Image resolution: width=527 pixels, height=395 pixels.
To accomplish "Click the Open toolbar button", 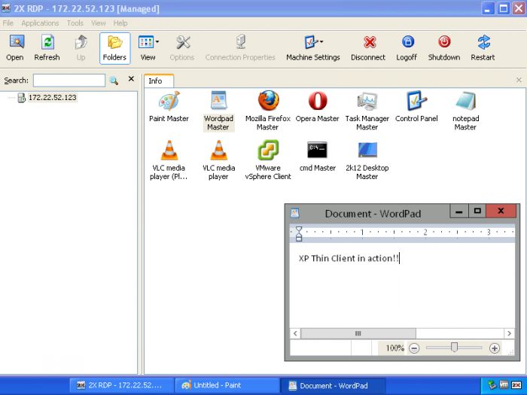I will tap(15, 48).
